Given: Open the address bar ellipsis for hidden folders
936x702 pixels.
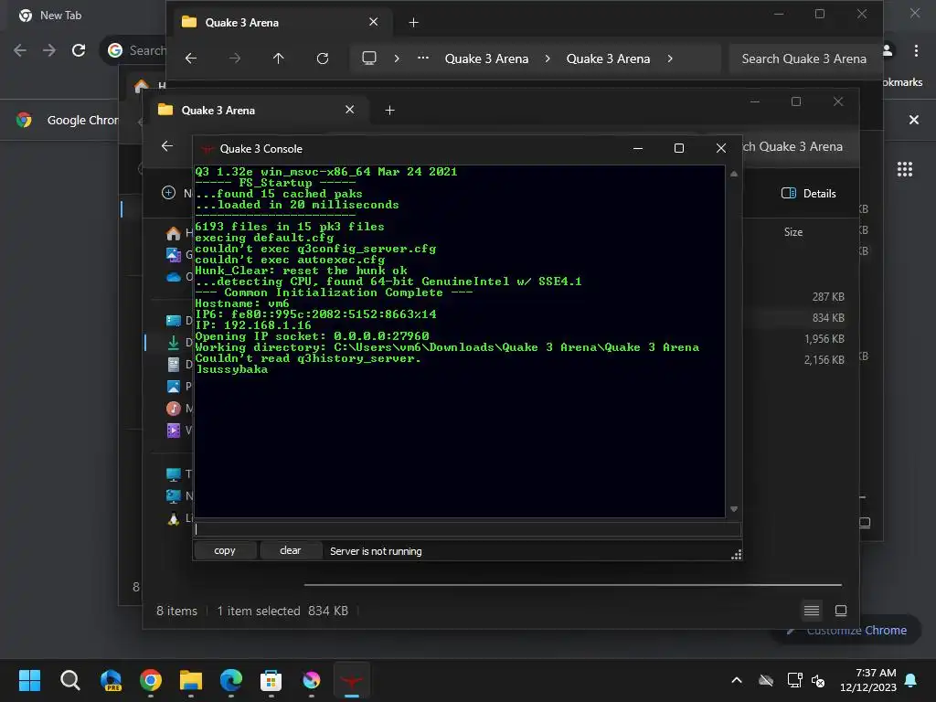Looking at the screenshot, I should pyautogui.click(x=423, y=58).
